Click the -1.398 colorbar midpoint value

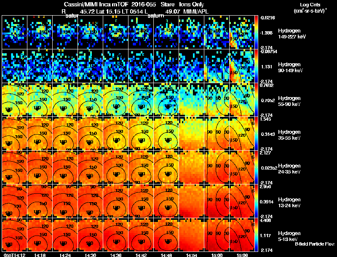267,33
